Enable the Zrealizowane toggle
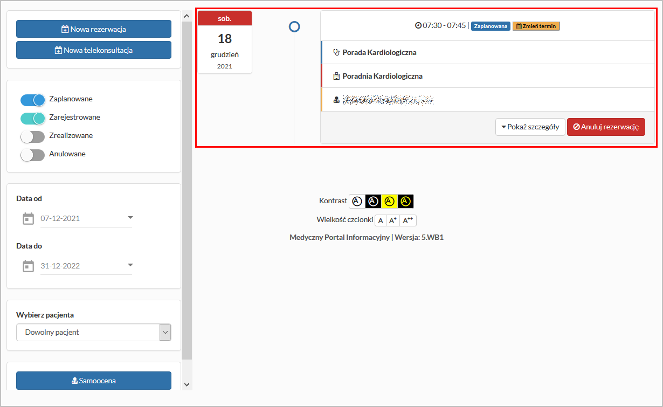 32,136
